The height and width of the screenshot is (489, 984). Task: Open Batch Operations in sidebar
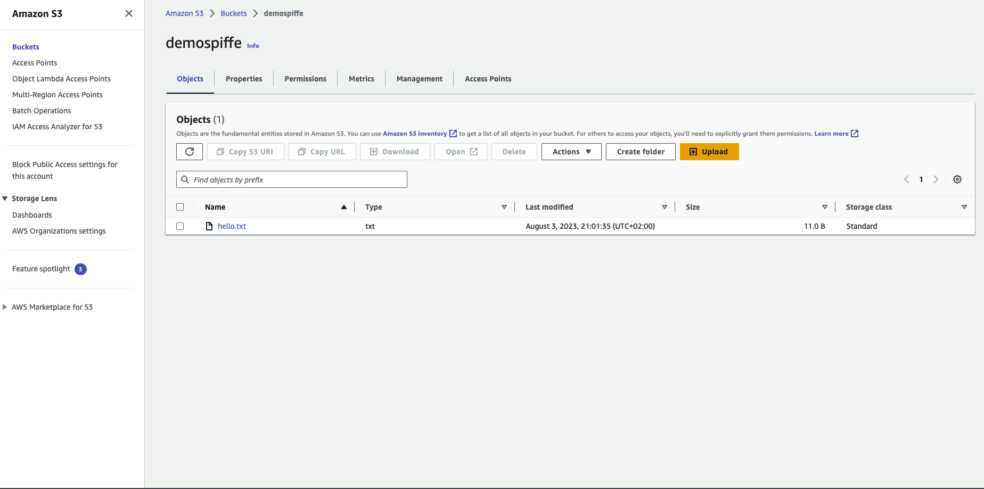pyautogui.click(x=42, y=111)
